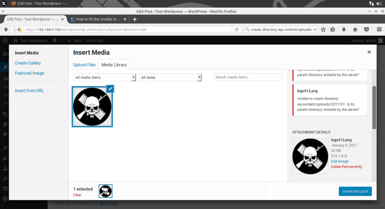Open a new browser tab with plus
This screenshot has width=385, height=209.
tap(135, 19)
